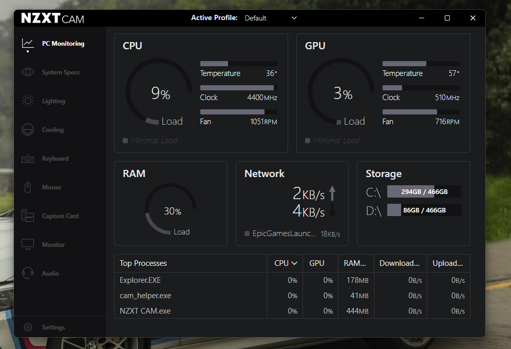Open the PC Monitoring section

(x=63, y=44)
